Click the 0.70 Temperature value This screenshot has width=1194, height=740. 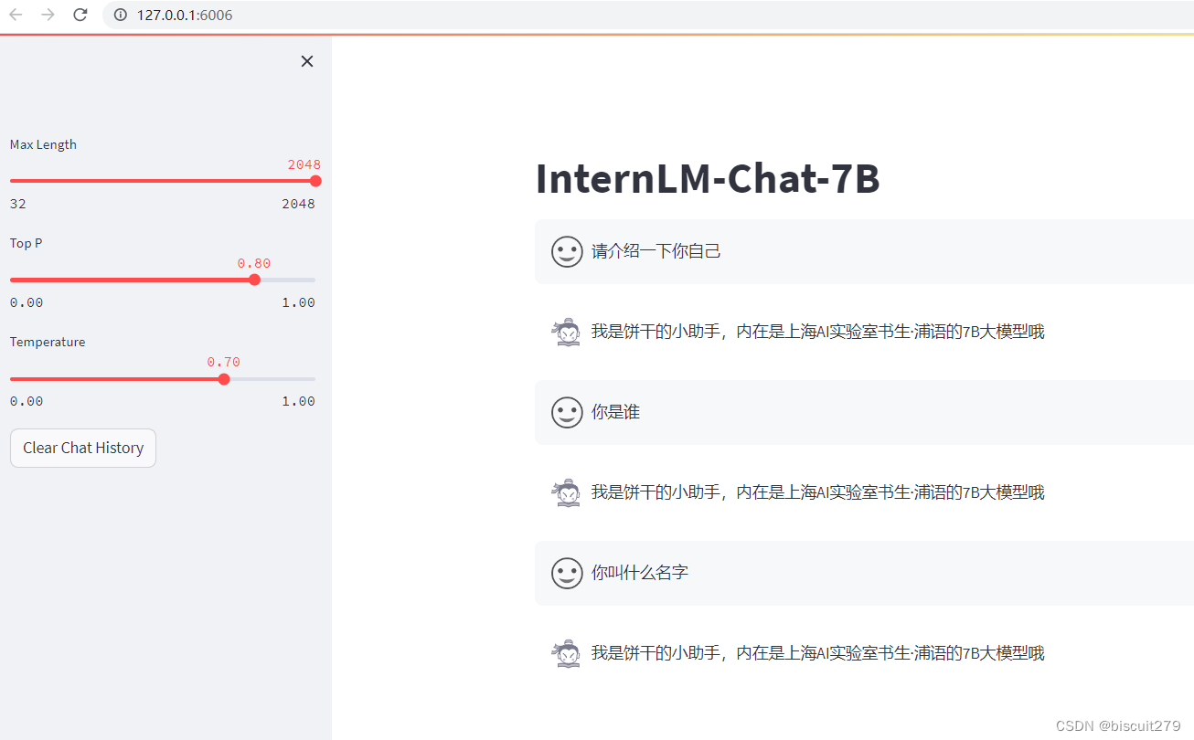224,362
